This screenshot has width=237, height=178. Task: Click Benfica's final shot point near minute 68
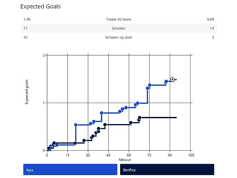(140, 118)
